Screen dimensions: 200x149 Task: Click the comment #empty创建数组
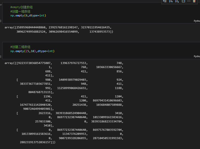pos(21,7)
